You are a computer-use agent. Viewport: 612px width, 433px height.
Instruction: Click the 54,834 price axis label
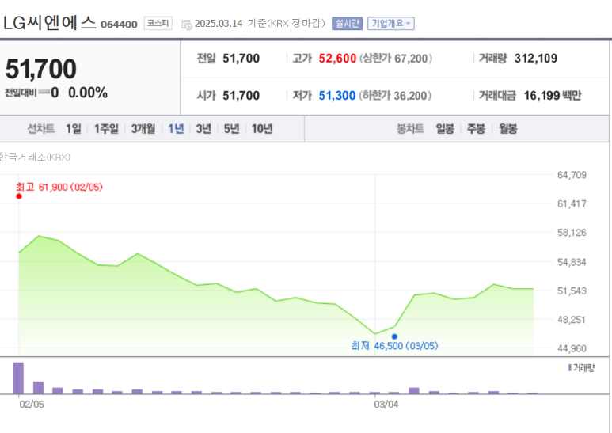pyautogui.click(x=572, y=263)
